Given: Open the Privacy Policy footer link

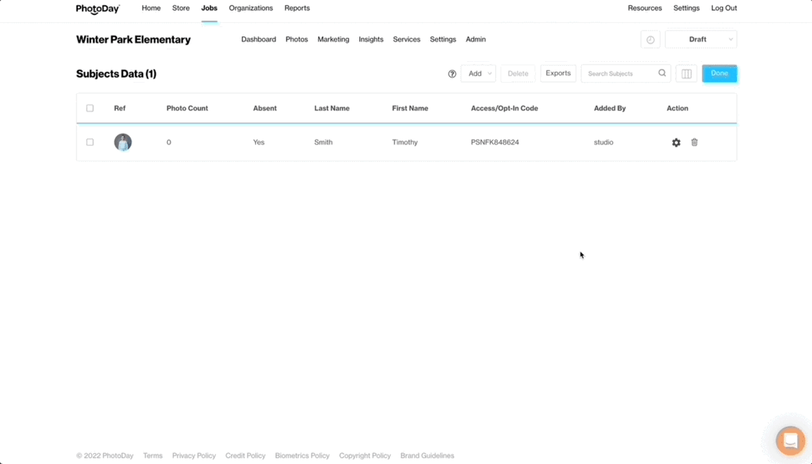Looking at the screenshot, I should 193,456.
